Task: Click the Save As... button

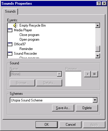Action: click(x=63, y=108)
